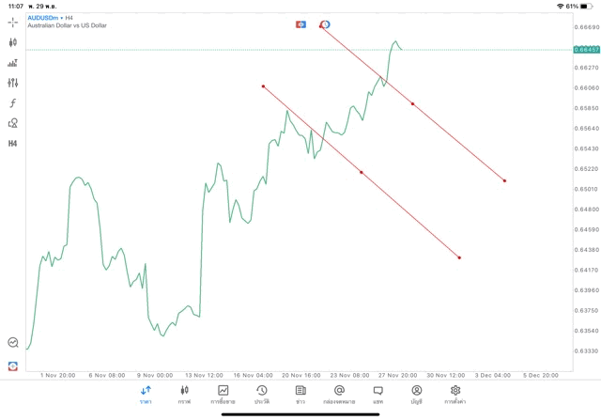Select the upper red trendline end point
This screenshot has width=601, height=420.
tap(505, 181)
